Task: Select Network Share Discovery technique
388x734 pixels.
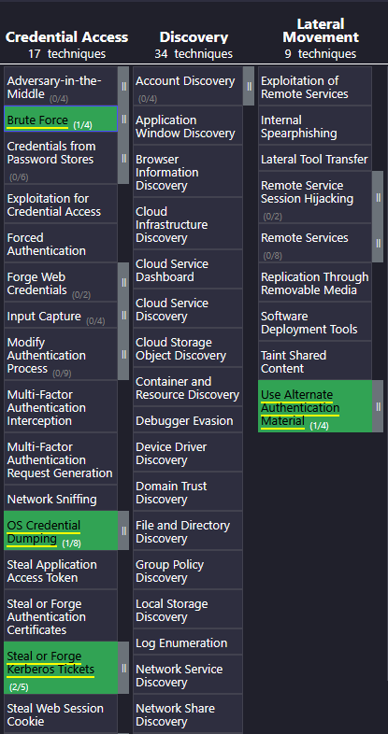Action: click(x=188, y=713)
